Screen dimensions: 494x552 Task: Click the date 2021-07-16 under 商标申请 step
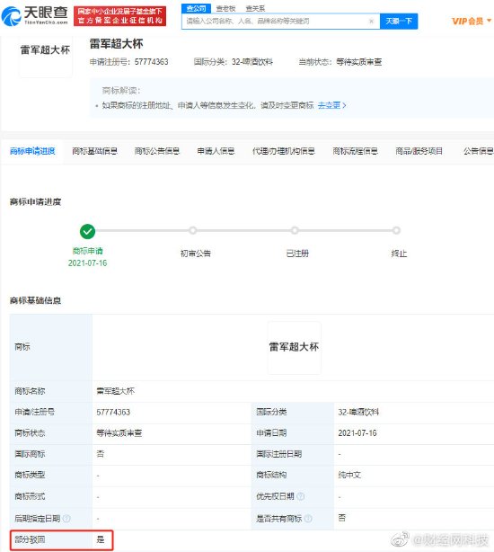[87, 263]
